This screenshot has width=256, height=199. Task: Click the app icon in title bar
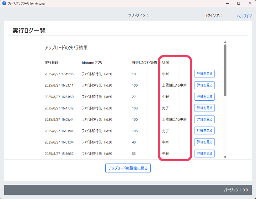(x=4, y=3)
